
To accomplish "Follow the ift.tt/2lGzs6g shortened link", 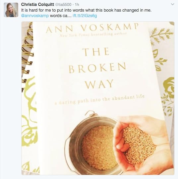I will [x=85, y=16].
